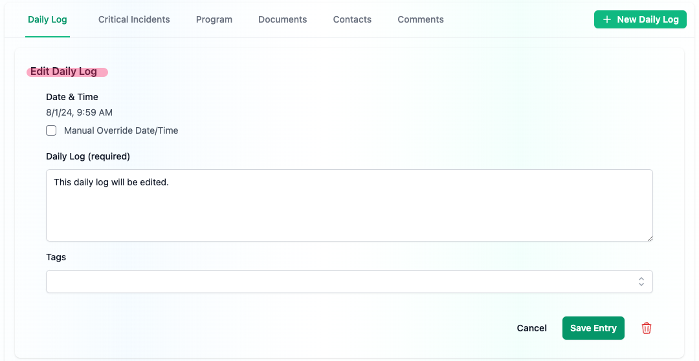699x361 pixels.
Task: Go to the Documents tab
Action: pos(282,19)
